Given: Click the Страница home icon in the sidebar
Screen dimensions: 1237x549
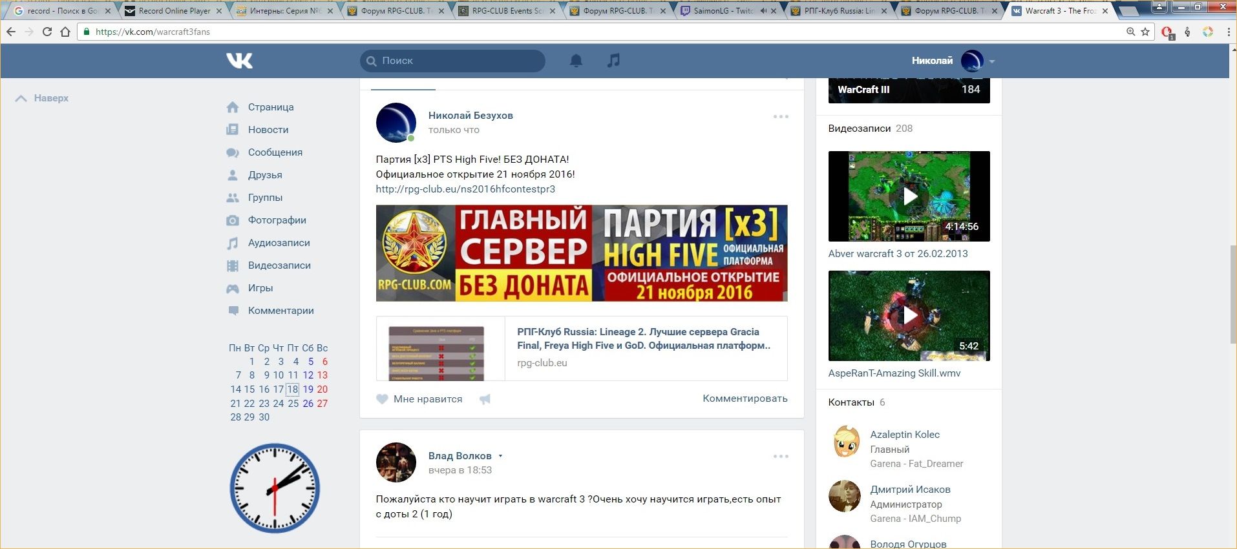Looking at the screenshot, I should [x=233, y=107].
